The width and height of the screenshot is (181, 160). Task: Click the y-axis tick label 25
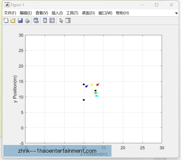[x=21, y=51]
